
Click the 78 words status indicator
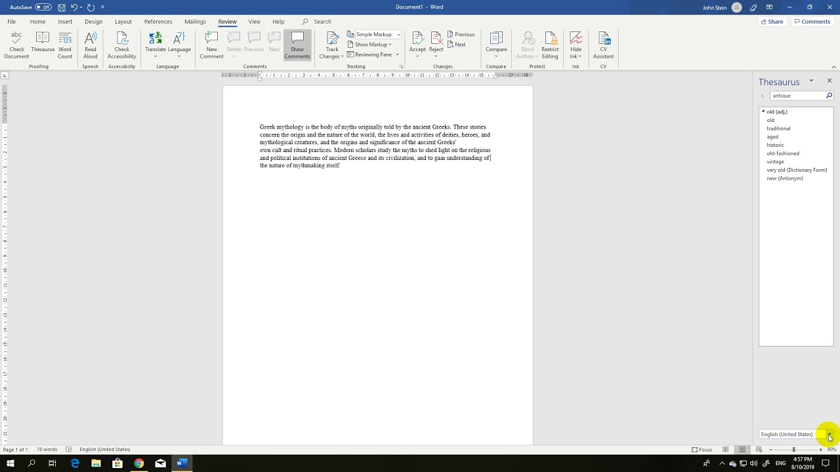pyautogui.click(x=47, y=450)
